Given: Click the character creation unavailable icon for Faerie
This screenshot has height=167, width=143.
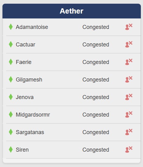Looking at the screenshot, I should pyautogui.click(x=129, y=62).
